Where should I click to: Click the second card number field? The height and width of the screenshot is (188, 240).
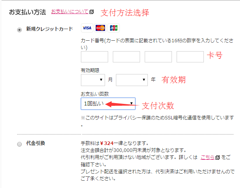(126, 57)
